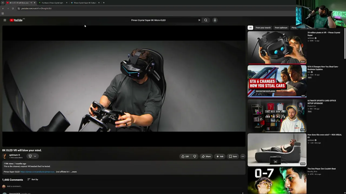This screenshot has width=346, height=194.
Task: Clear the YouTube search box text
Action: (199, 20)
